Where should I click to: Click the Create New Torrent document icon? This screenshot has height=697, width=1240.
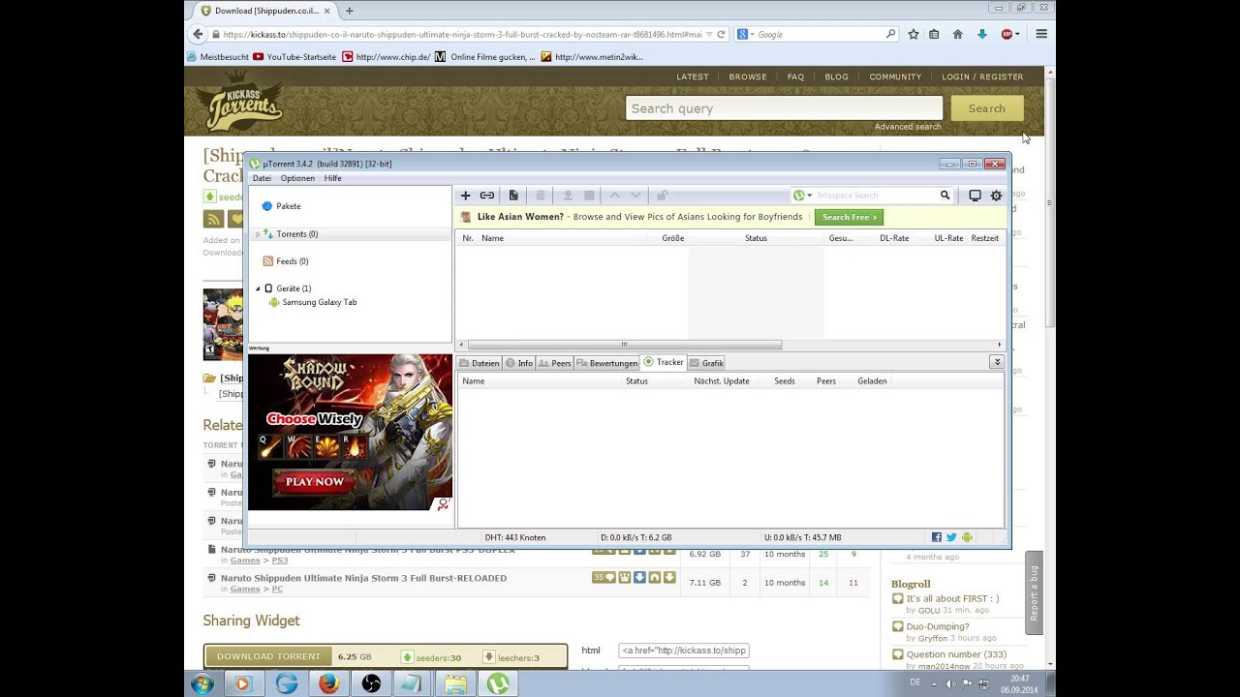click(x=513, y=196)
